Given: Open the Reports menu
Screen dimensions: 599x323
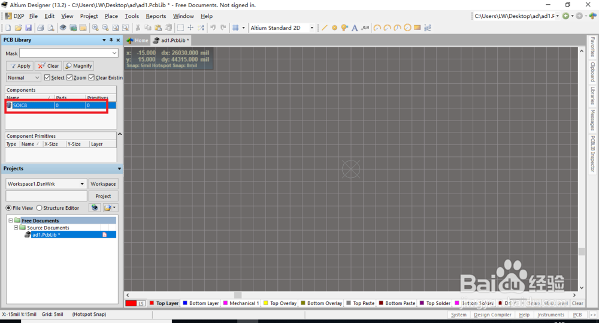Looking at the screenshot, I should (156, 16).
